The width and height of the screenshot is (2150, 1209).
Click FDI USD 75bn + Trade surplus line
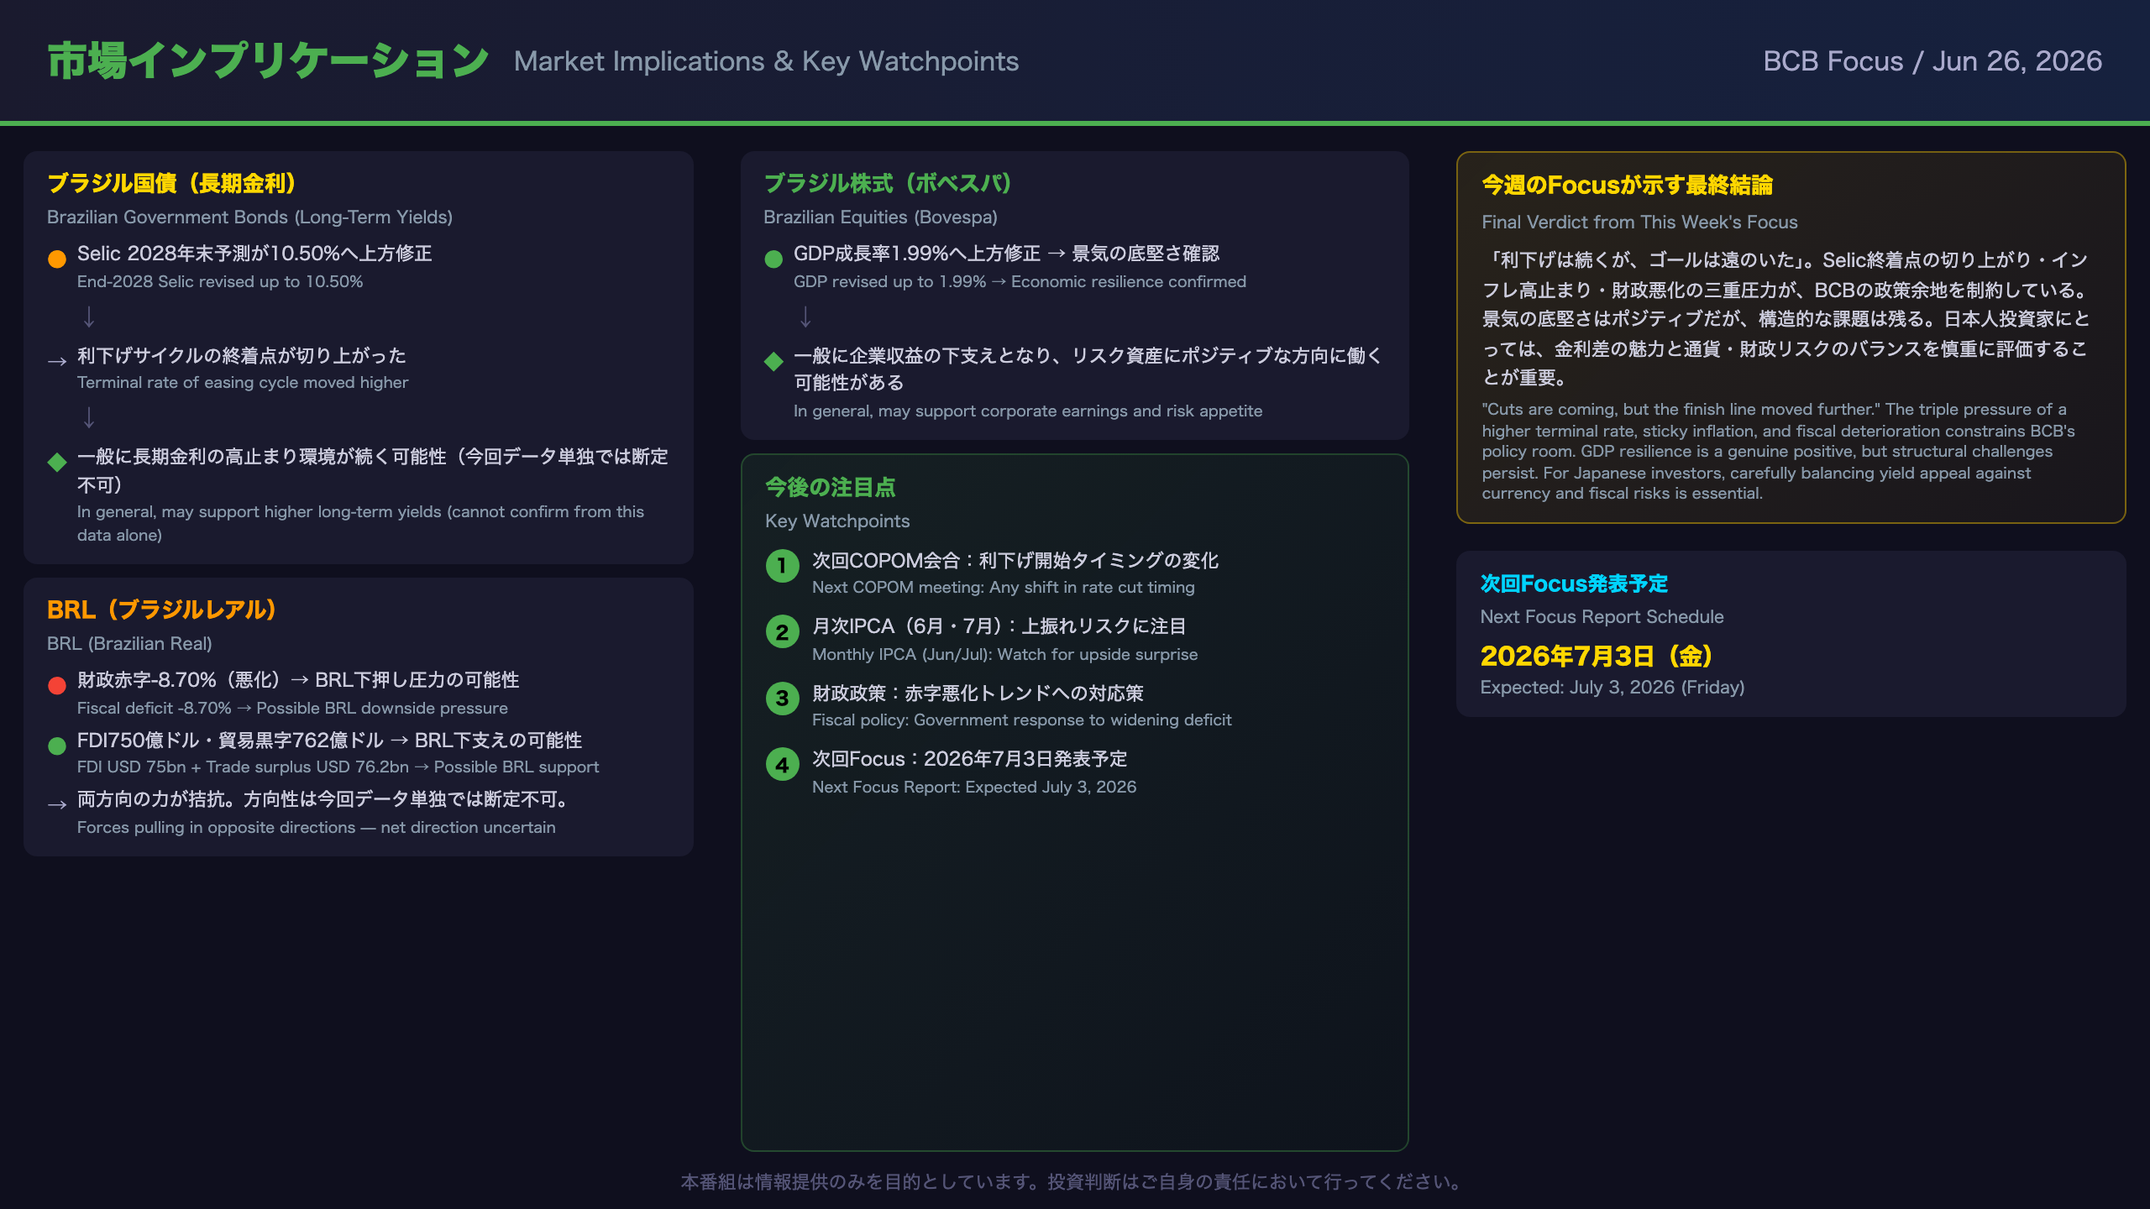(338, 767)
